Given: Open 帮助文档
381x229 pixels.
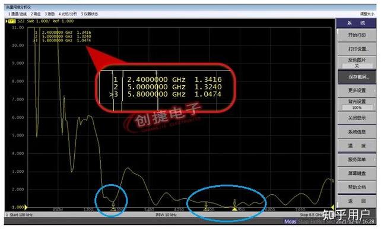Looking at the screenshot, I should [357, 188].
